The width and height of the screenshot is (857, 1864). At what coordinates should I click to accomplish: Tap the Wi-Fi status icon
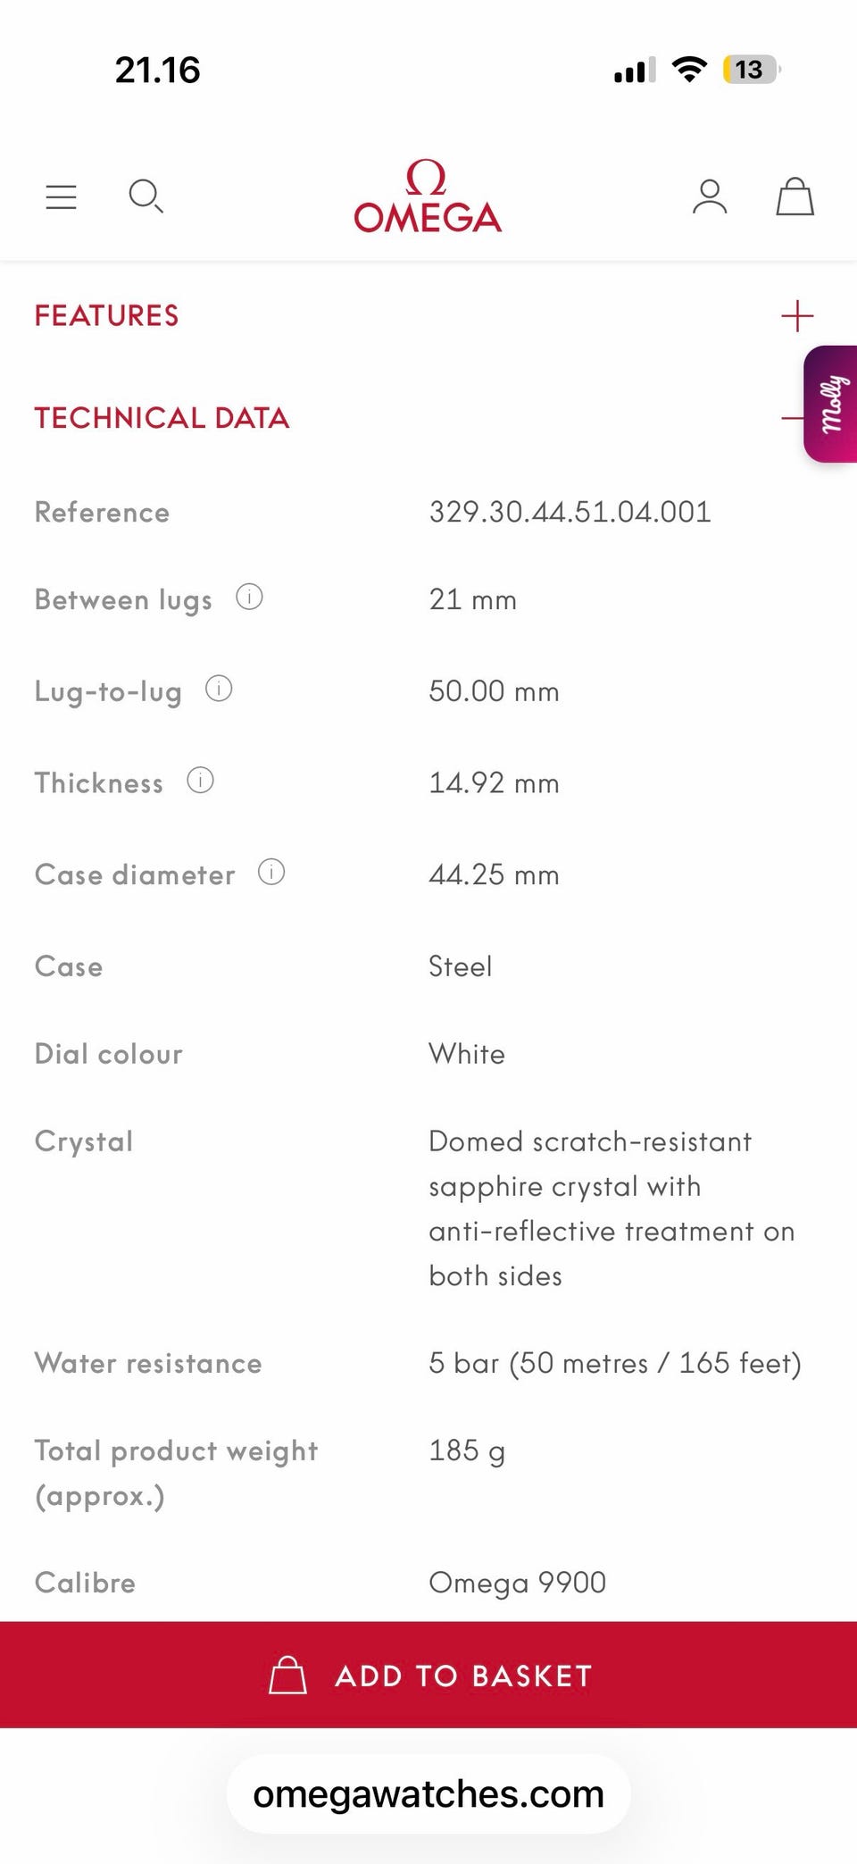click(x=688, y=70)
